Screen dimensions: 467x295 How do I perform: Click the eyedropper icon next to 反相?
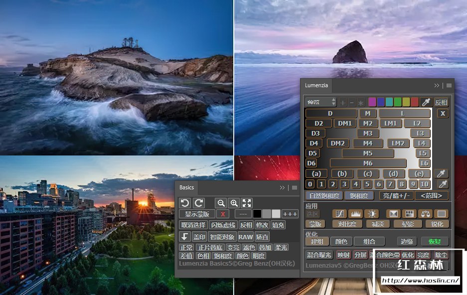426,102
